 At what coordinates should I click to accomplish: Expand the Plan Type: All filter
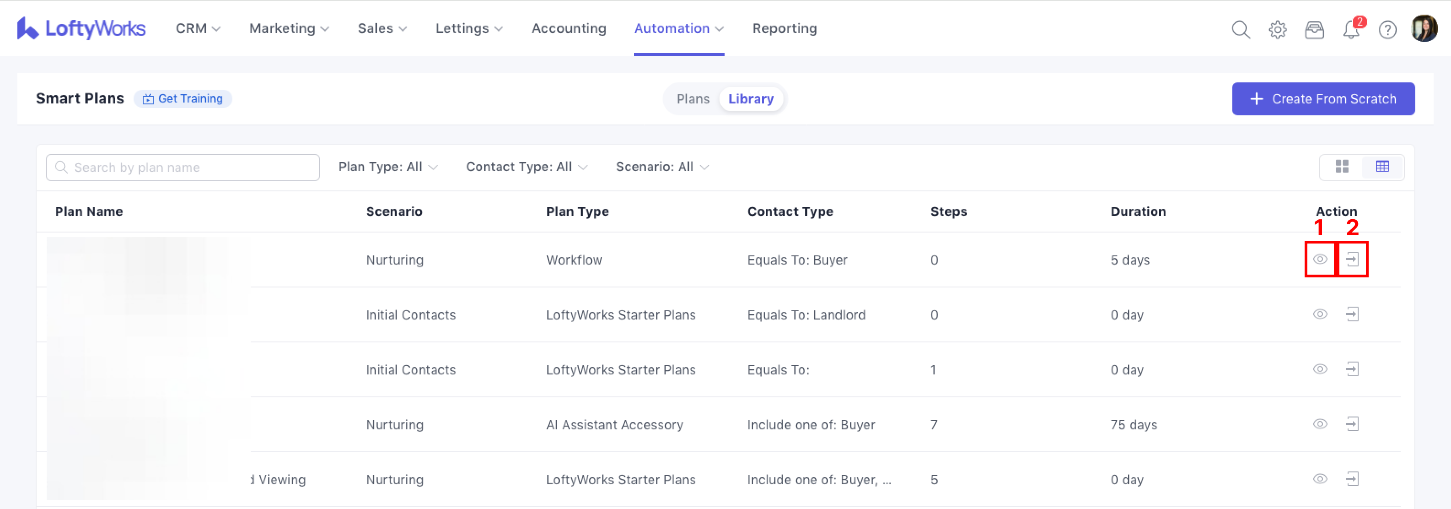coord(387,167)
